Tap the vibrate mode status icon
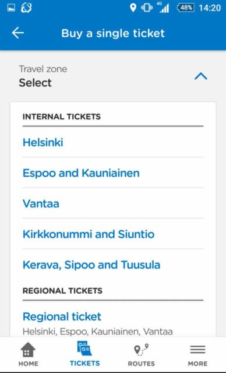 click(147, 8)
